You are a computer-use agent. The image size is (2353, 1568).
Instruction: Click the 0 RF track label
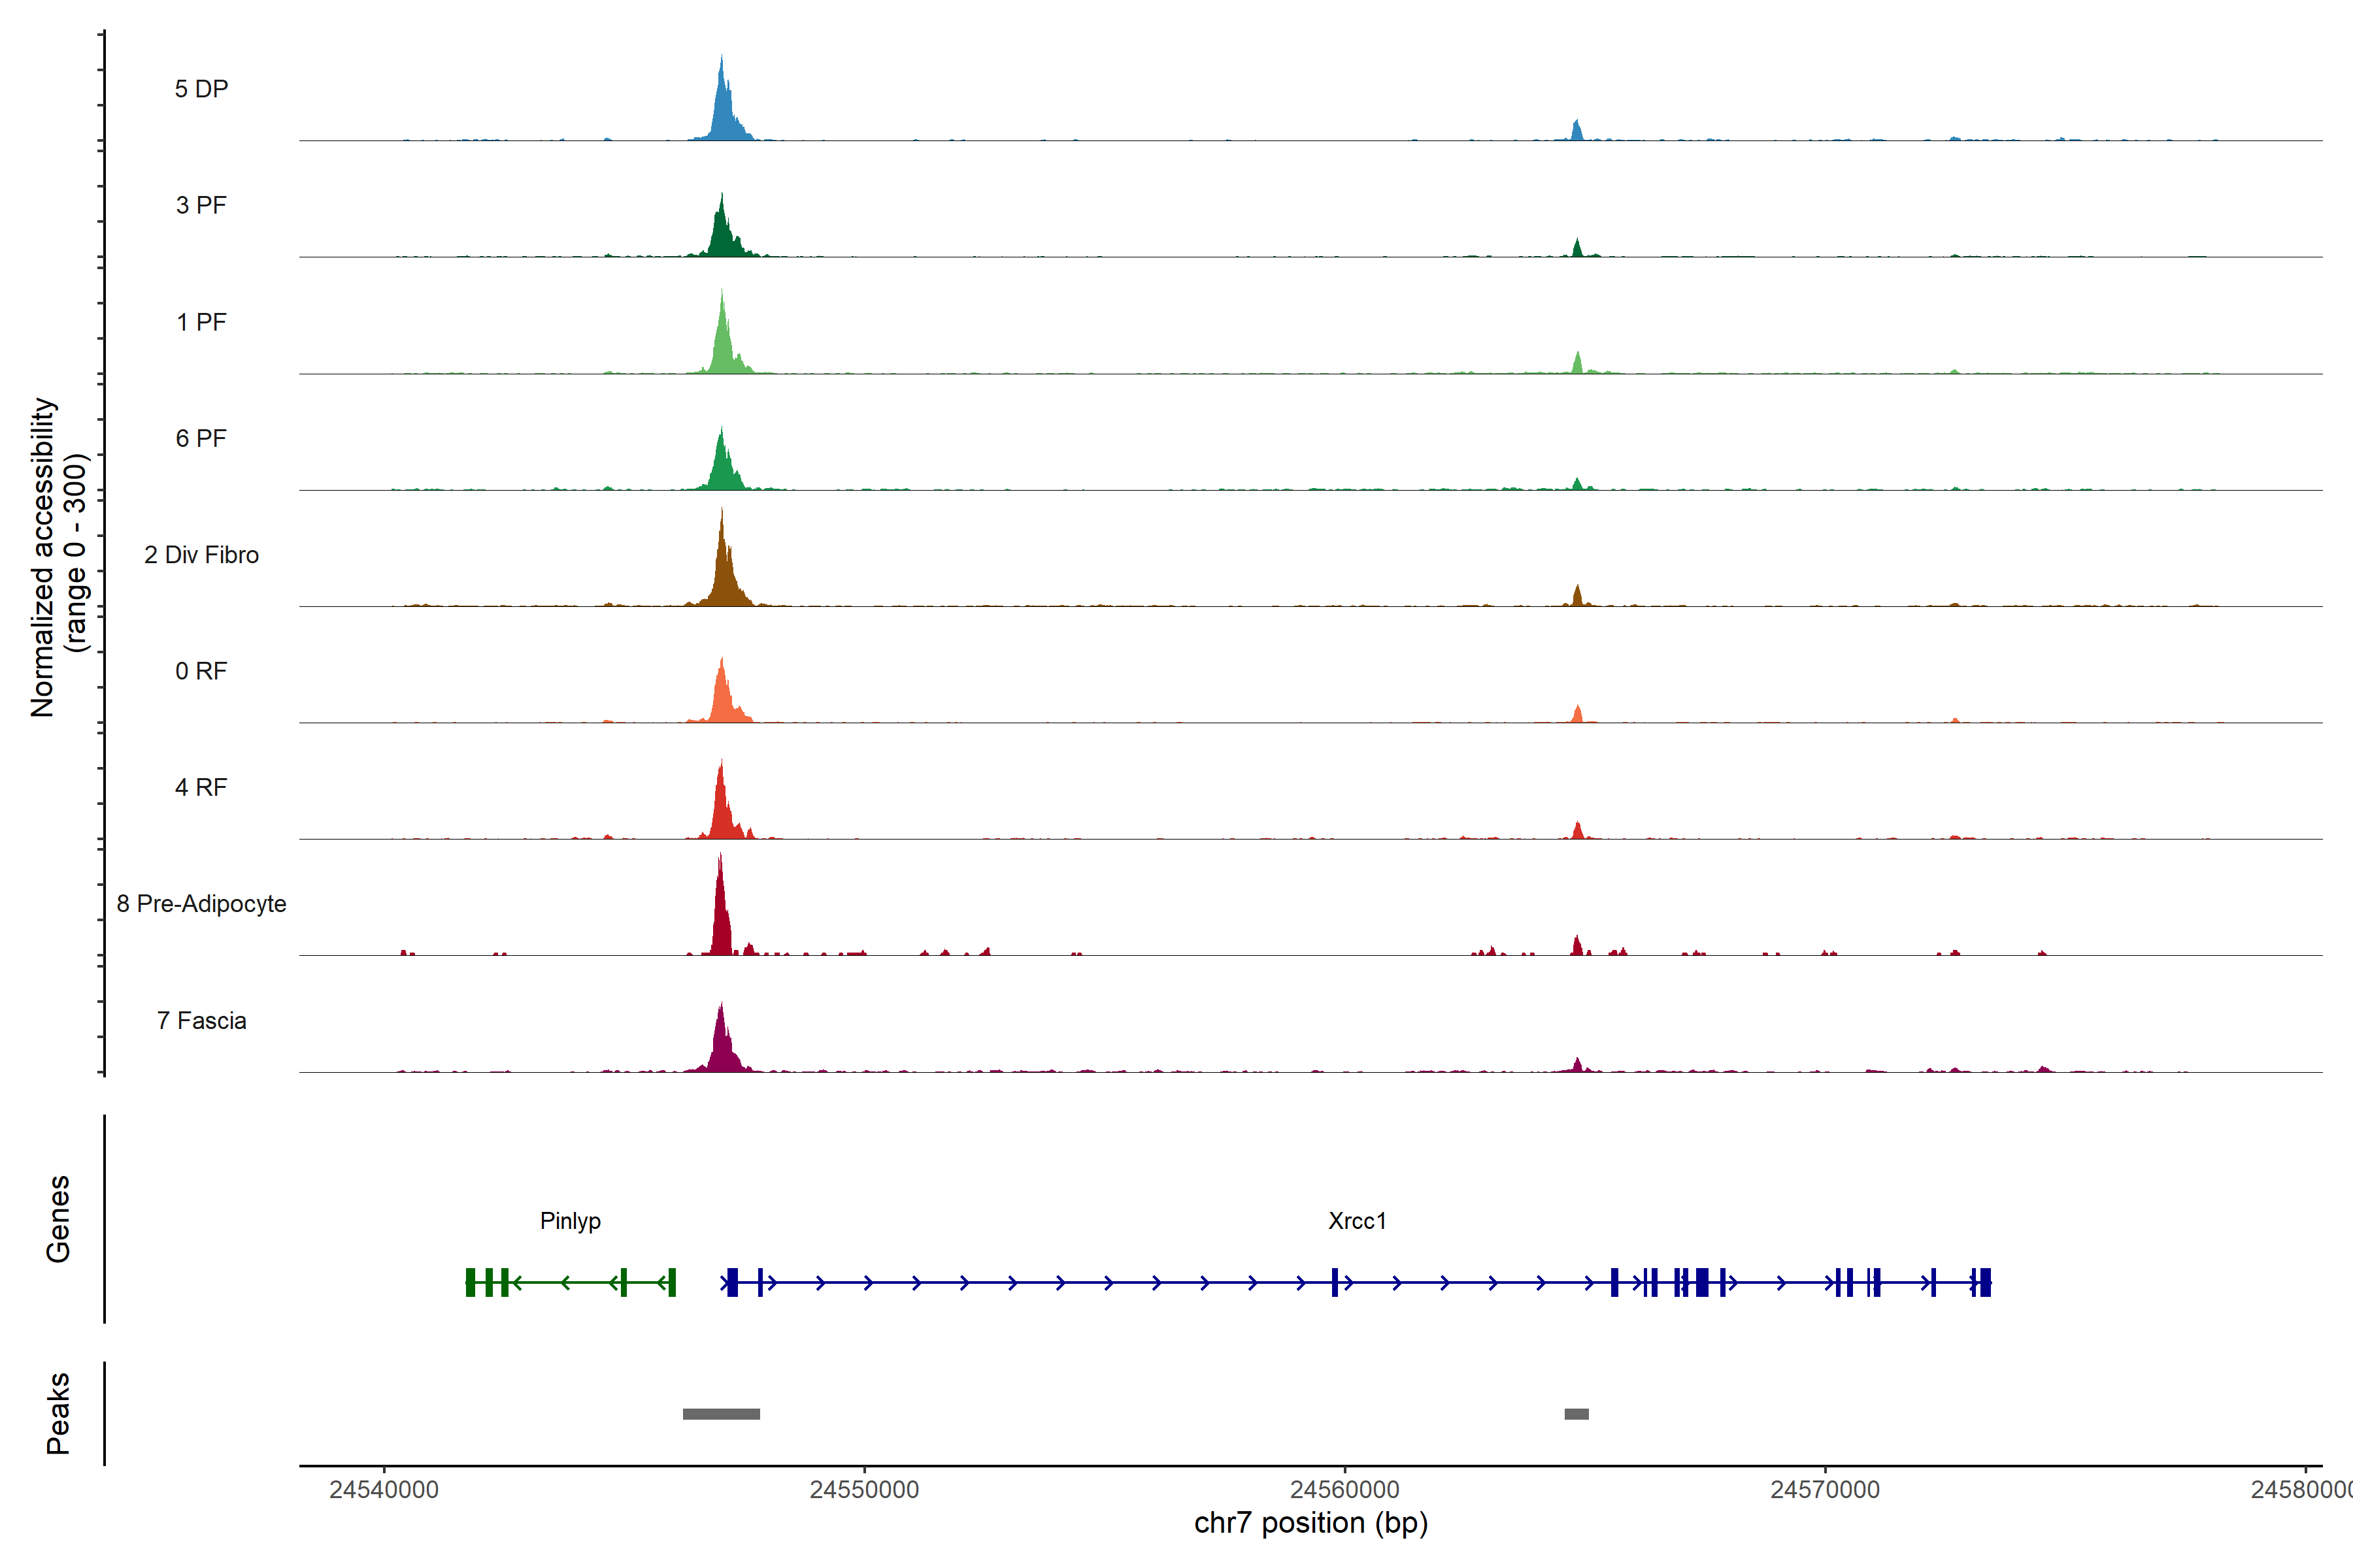pos(201,671)
